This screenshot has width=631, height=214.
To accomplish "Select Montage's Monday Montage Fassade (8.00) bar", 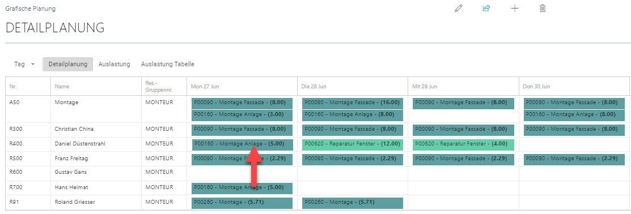I will pos(242,103).
